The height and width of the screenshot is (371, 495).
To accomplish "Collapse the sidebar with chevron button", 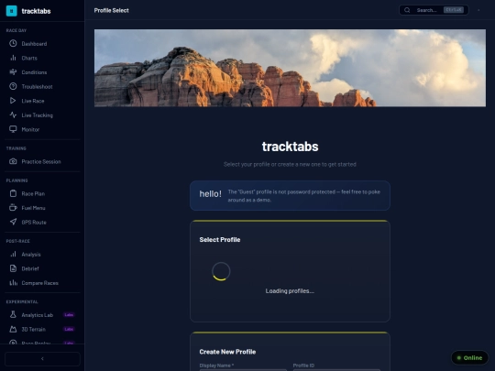I will click(42, 359).
